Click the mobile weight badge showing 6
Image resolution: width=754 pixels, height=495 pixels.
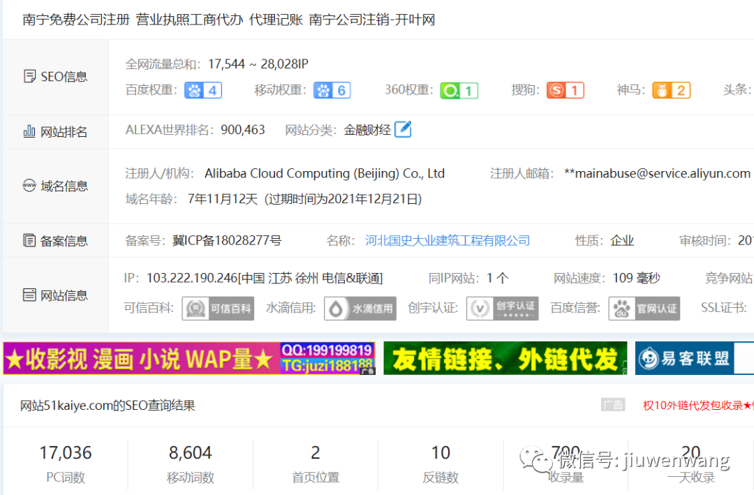point(332,91)
